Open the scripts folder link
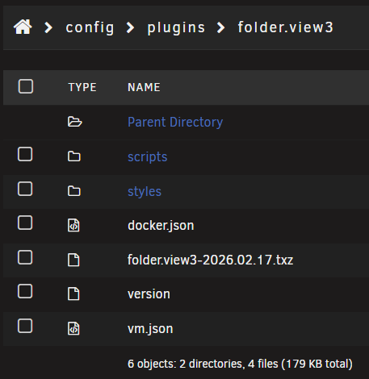The image size is (369, 379). pyautogui.click(x=148, y=157)
